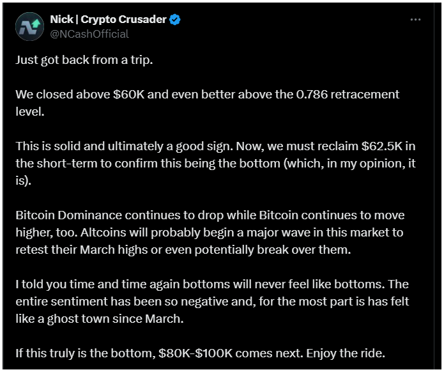Click the display name Nick | Crypto Crusader
The width and height of the screenshot is (444, 372).
tap(108, 19)
